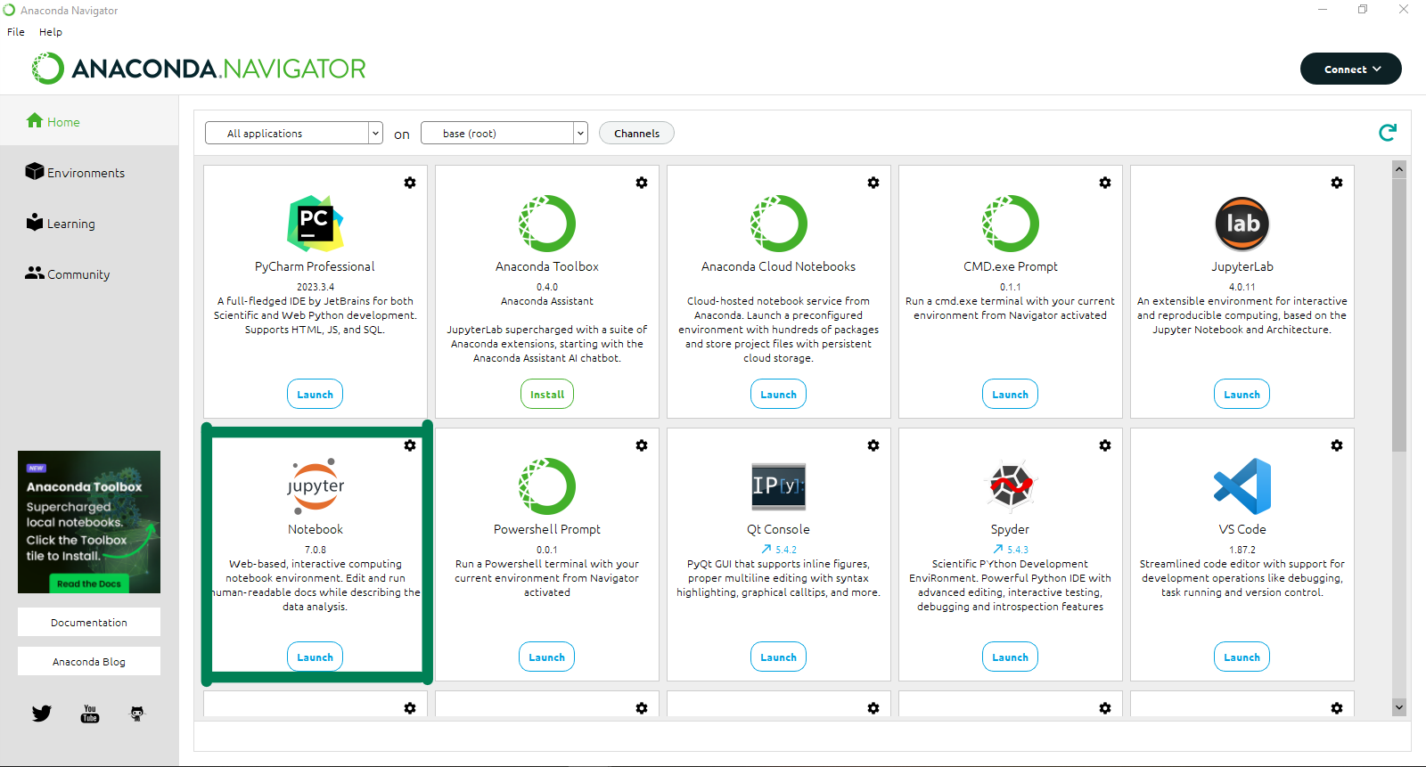This screenshot has height=767, width=1426.
Task: Open settings gear on CMD.exe Prompt tile
Action: pyautogui.click(x=1105, y=183)
